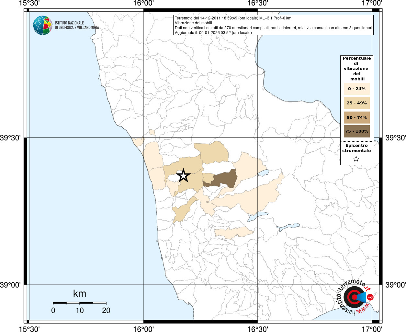Click the right axis label 39°30'
Screen dimensions: 406x332
click(x=395, y=138)
